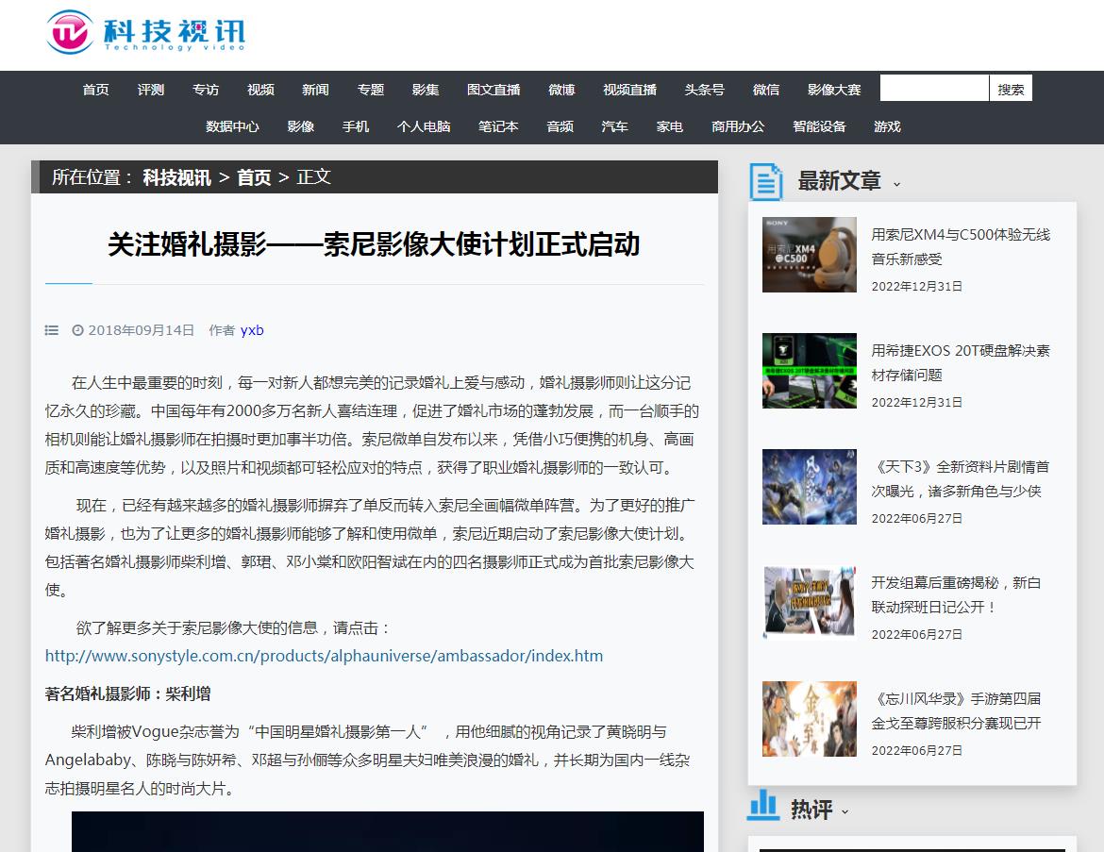Open the 商用办公 category
Screen dimensions: 1104x852
click(x=738, y=126)
